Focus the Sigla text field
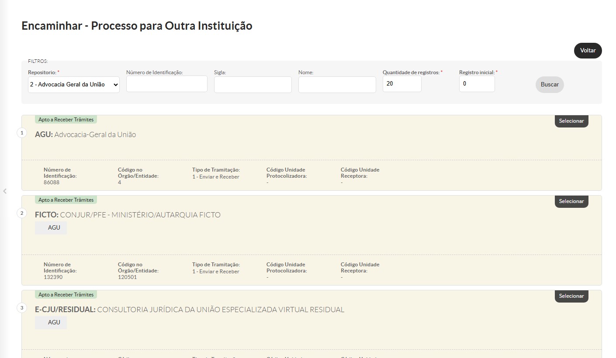 (x=253, y=84)
